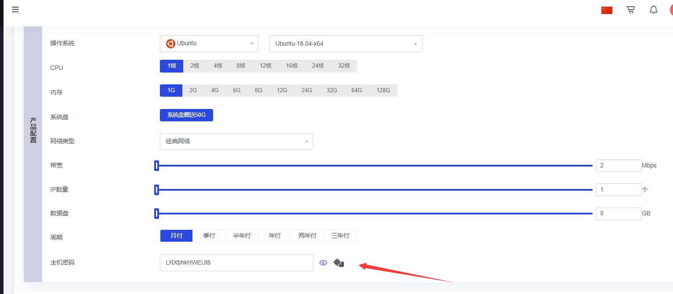This screenshot has width=673, height=294.
Task: Open the notification bell icon
Action: coord(653,10)
